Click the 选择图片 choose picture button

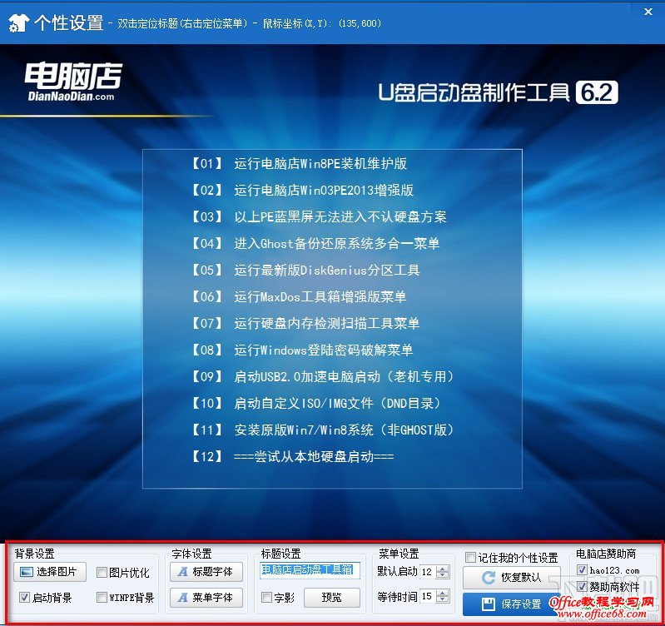coord(50,572)
